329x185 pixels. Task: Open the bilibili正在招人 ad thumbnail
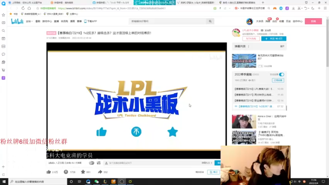pyautogui.click(x=244, y=61)
